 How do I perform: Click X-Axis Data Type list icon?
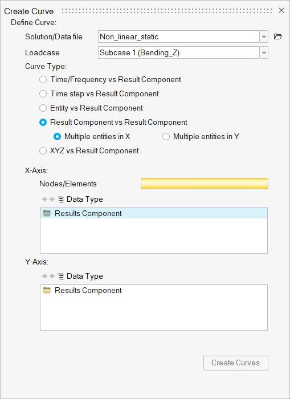pos(60,199)
